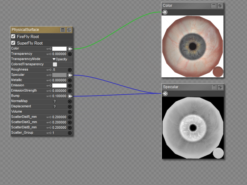The height and width of the screenshot is (185, 247).
Task: Click the Bump channel connector plug
Action: [x=70, y=96]
